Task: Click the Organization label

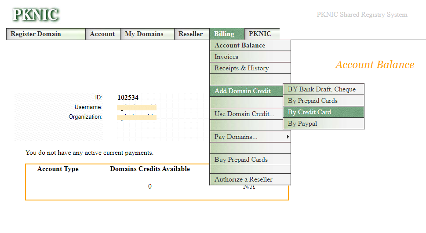Action: point(85,117)
